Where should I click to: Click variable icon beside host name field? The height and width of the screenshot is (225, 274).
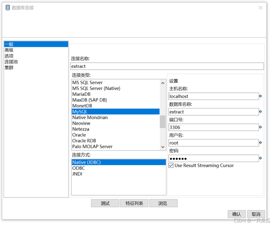click(x=261, y=96)
